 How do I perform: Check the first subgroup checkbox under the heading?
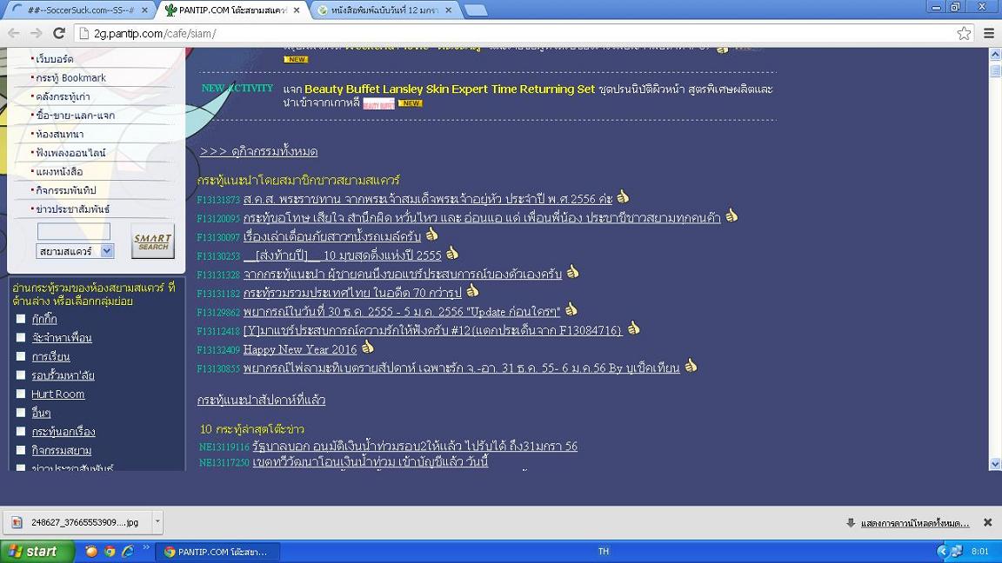21,319
